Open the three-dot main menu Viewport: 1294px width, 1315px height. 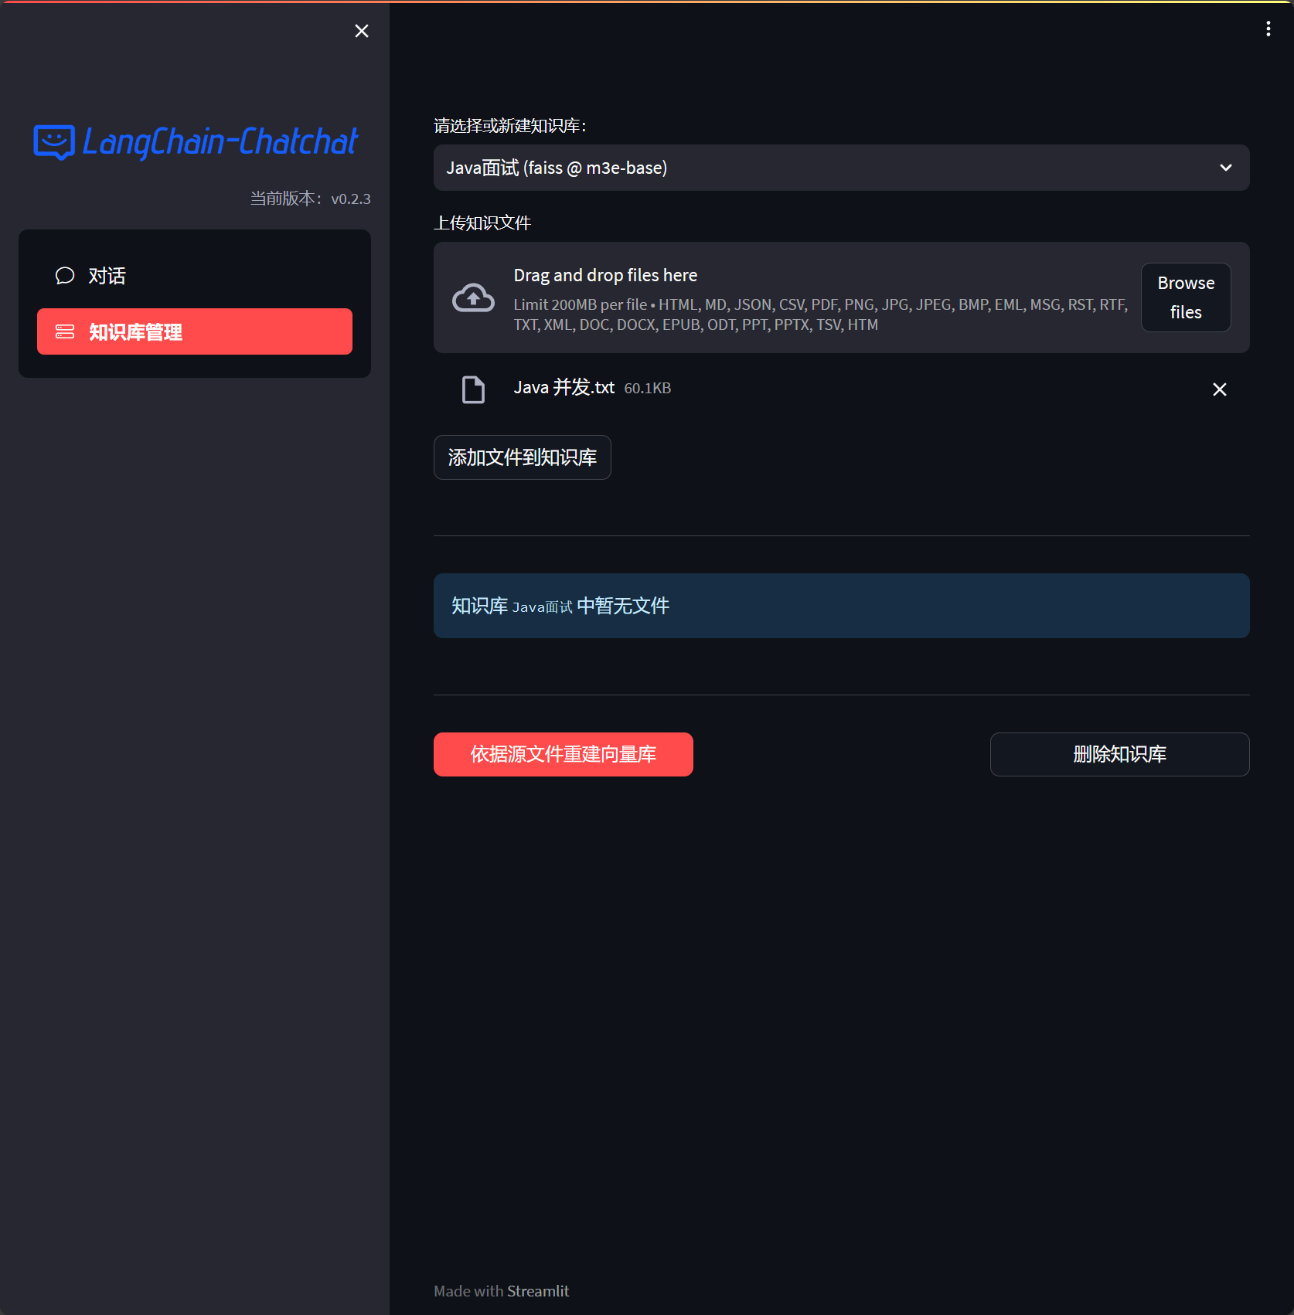click(1268, 29)
